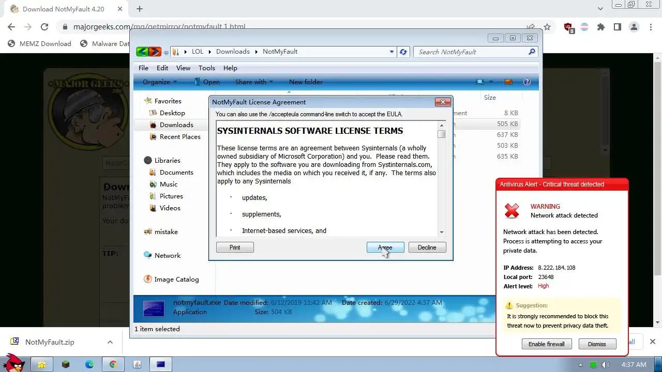Image resolution: width=662 pixels, height=372 pixels.
Task: Click the change view icon in Explorer
Action: coord(480,82)
